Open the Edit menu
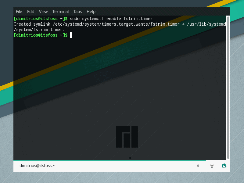 click(x=30, y=11)
